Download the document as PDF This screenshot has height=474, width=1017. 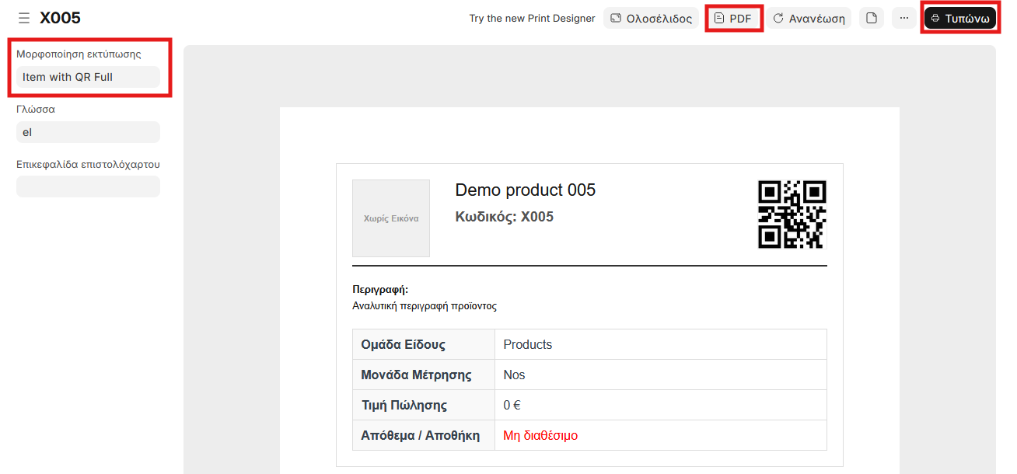click(733, 18)
